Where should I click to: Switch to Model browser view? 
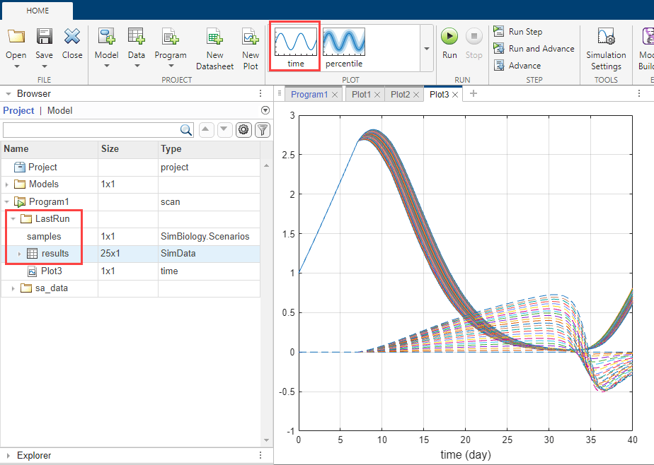[59, 110]
